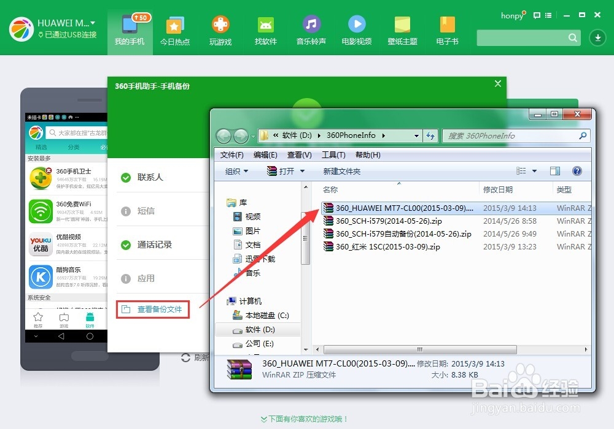
Task: Open the main menu list icon
Action: click(x=548, y=15)
